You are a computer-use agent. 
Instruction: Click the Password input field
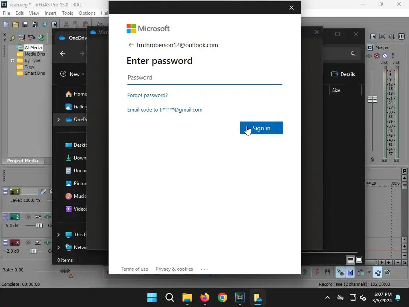click(x=205, y=78)
